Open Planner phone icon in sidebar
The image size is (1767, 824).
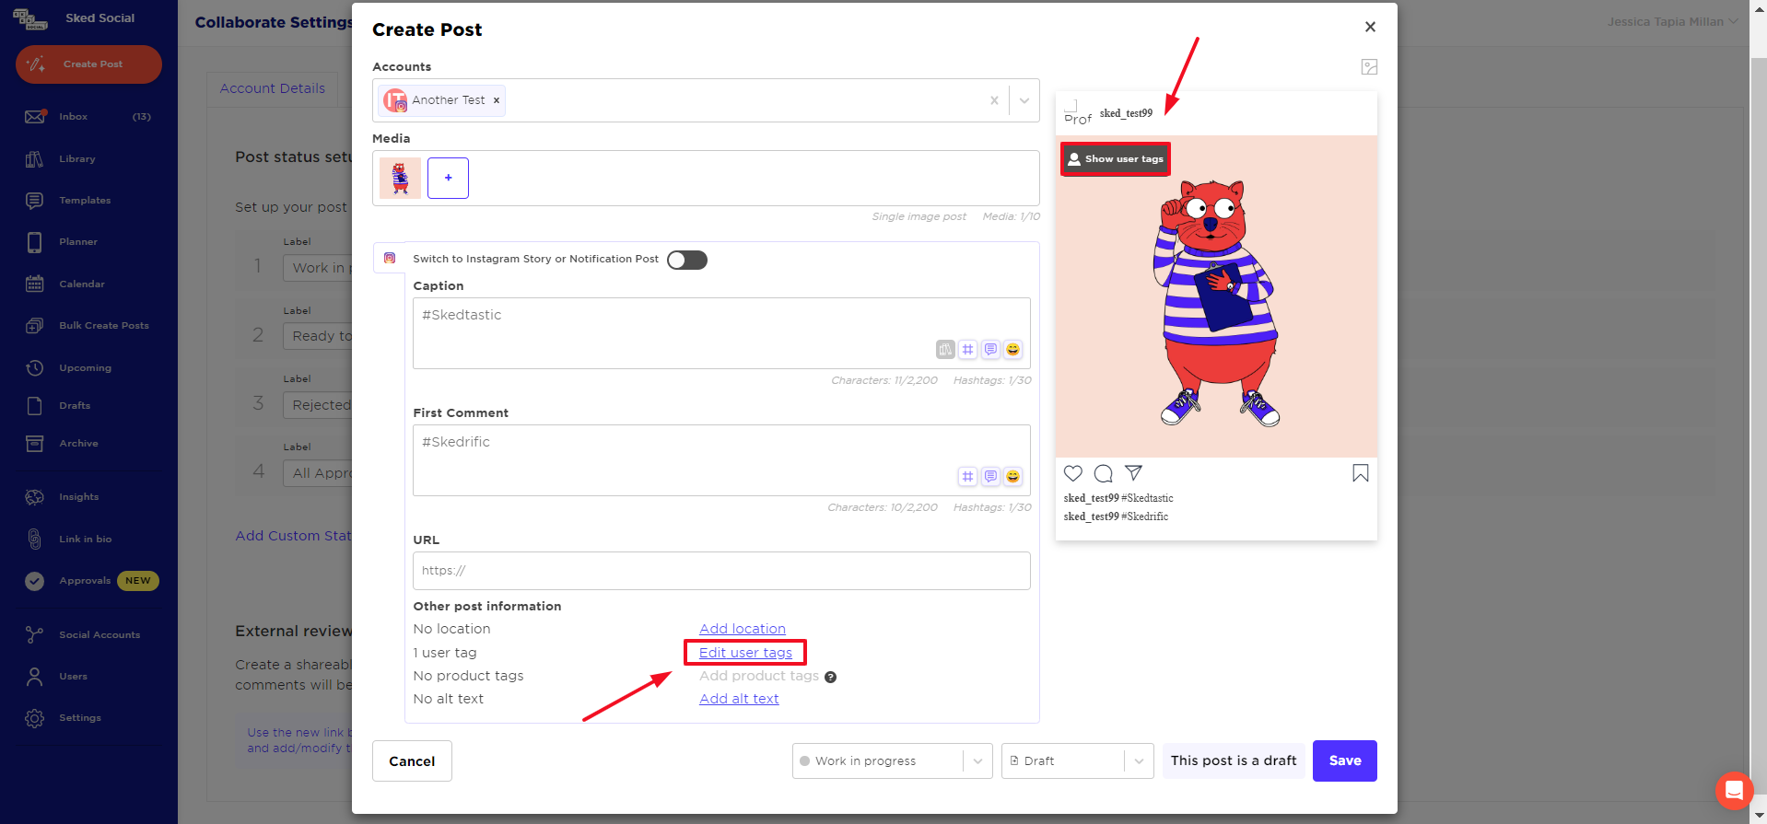click(x=34, y=242)
